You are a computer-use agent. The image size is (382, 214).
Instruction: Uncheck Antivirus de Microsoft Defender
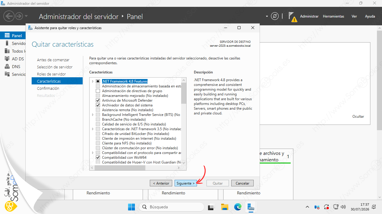click(x=98, y=100)
